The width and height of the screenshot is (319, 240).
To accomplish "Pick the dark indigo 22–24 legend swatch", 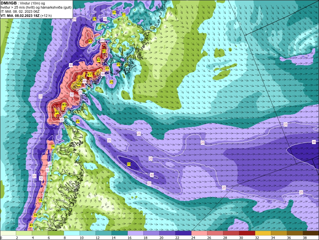I will (x=183, y=233).
